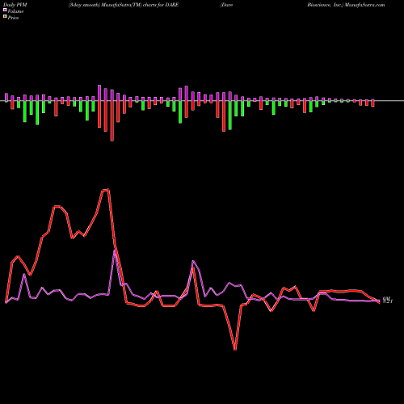This screenshot has height=404, width=404.
Task: Click the '(3day smooth) MunafaSutra(TM) charts for DARE' heading
Action: pyautogui.click(x=124, y=5)
